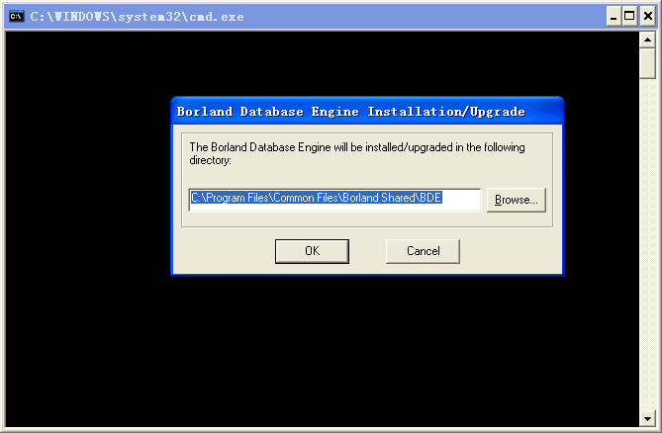Open the Browse... folder chooser
The height and width of the screenshot is (433, 662).
point(516,200)
